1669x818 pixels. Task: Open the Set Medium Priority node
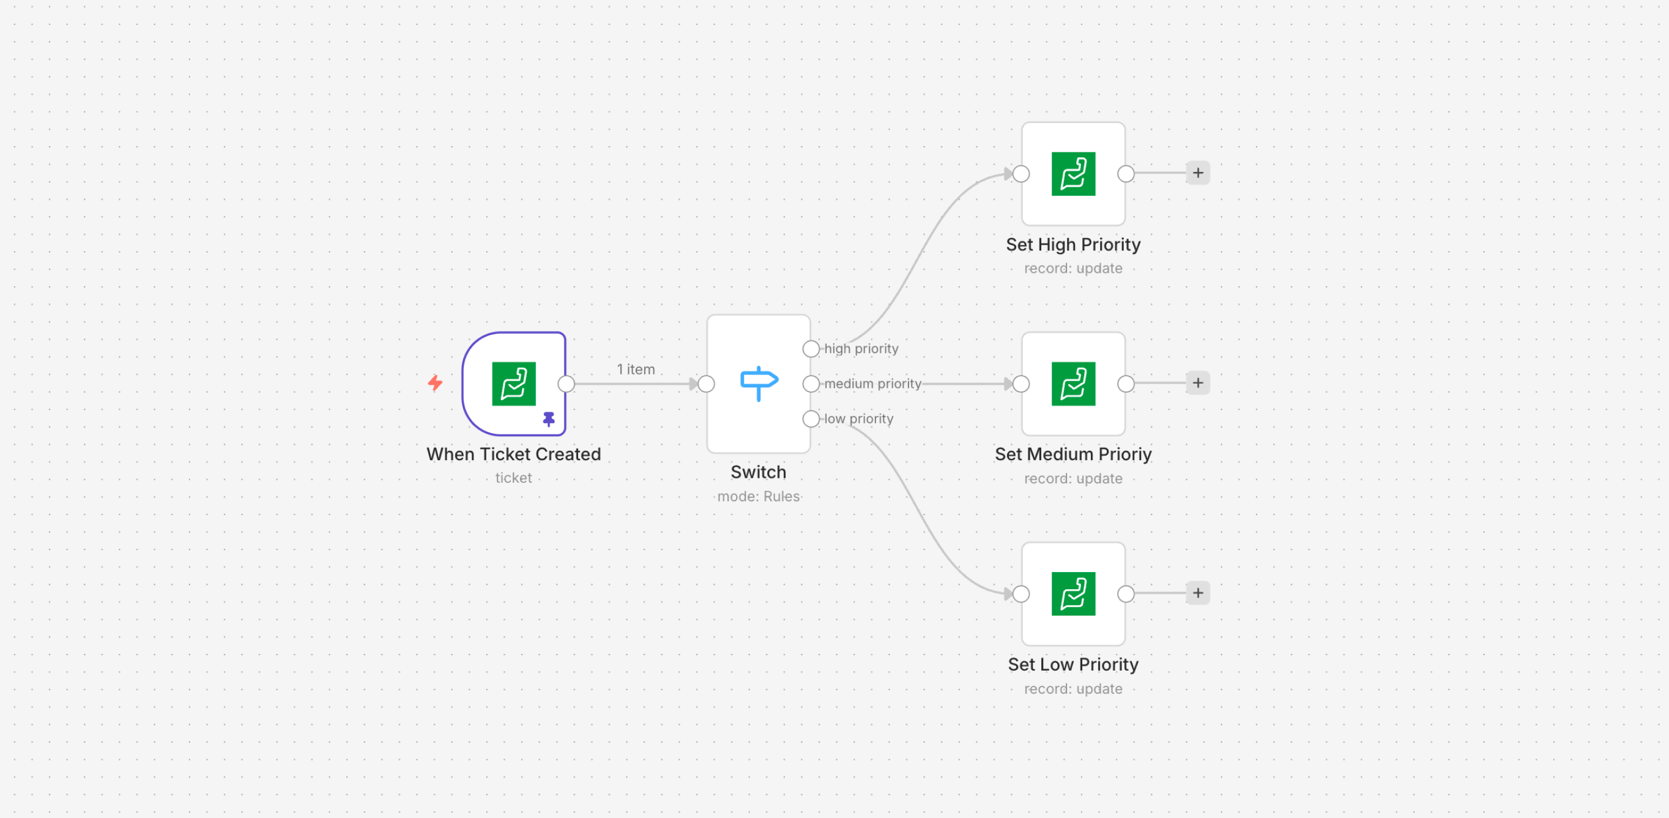click(1072, 383)
